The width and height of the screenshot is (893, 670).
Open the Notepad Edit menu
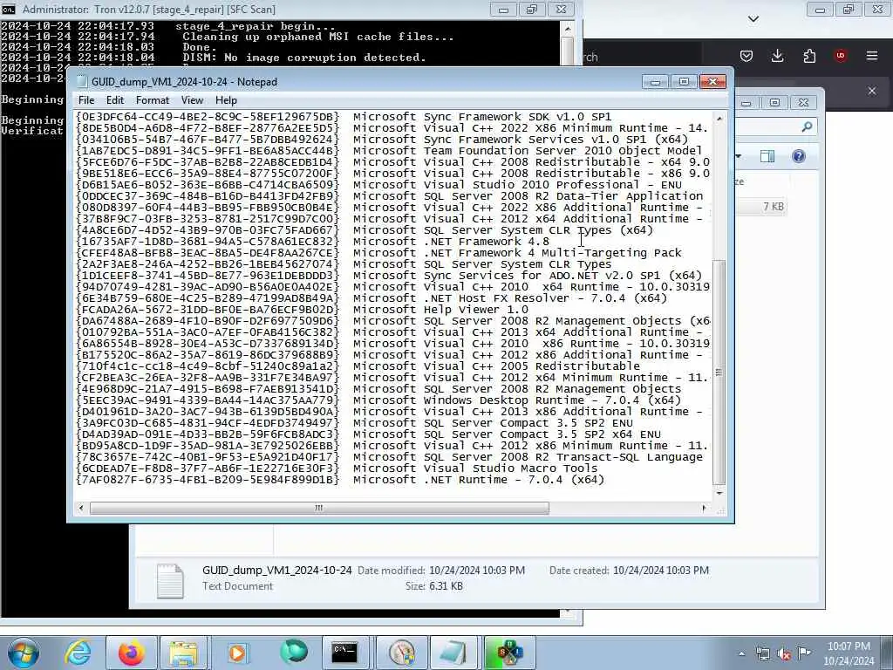pos(115,100)
